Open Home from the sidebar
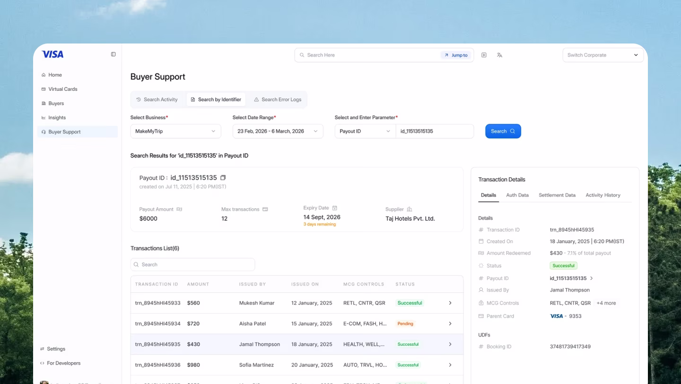This screenshot has width=681, height=384. [x=55, y=75]
